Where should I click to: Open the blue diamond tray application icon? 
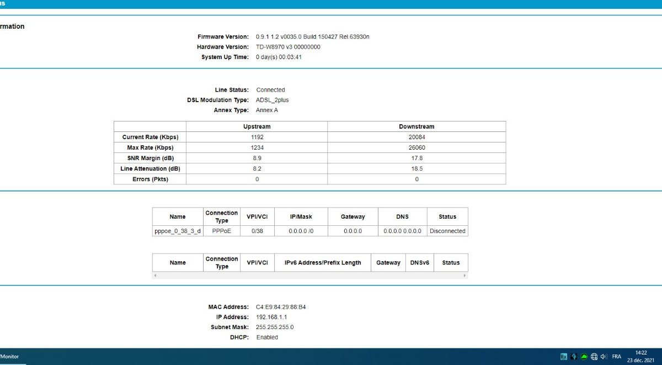point(574,357)
